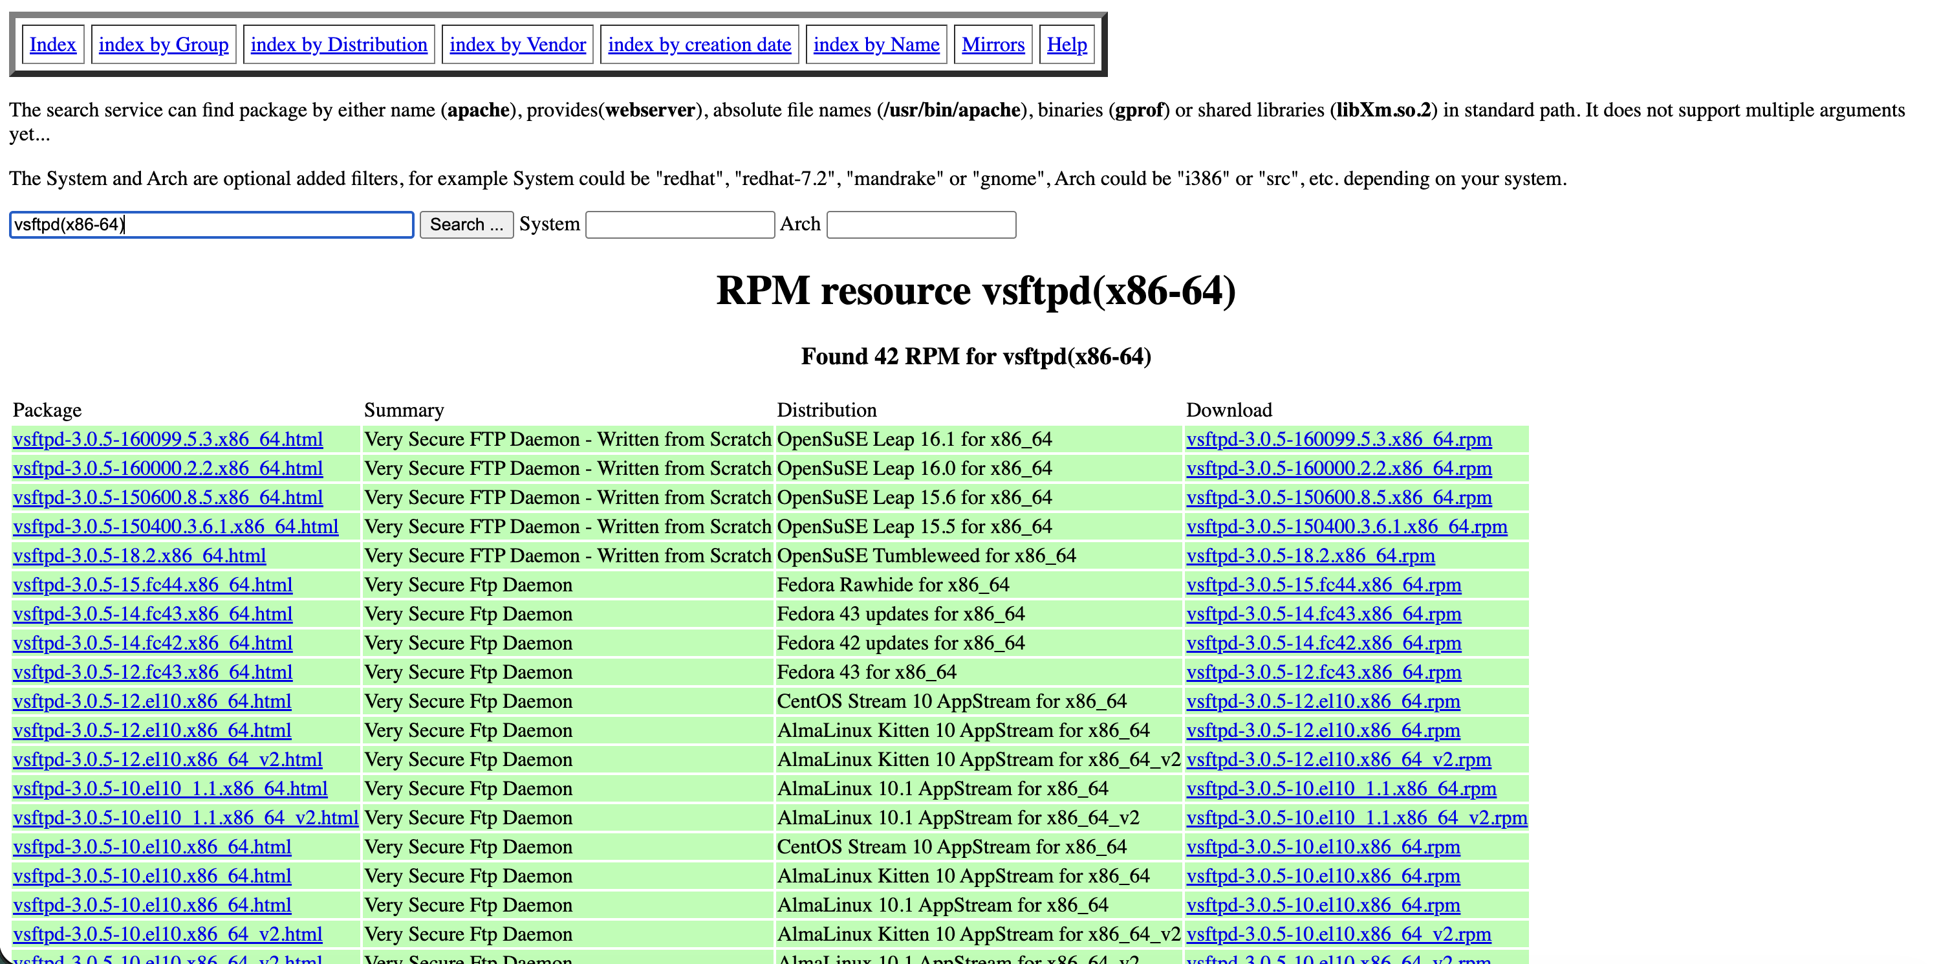Click the 'RPM resource vsftpd(x86-64)' title
Viewport: 1939px width, 964px height.
[975, 290]
